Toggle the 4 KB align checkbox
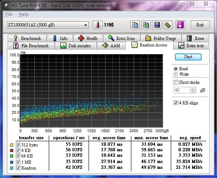The image size is (217, 178). click(176, 103)
